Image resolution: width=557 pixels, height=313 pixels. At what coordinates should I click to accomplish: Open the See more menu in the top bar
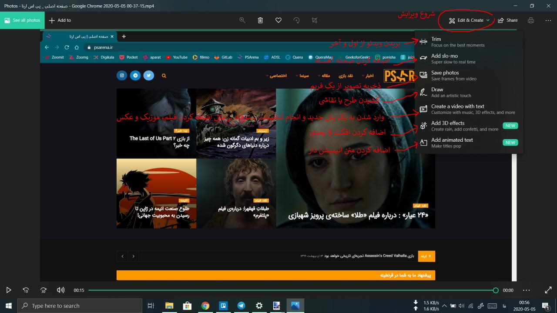coord(548,20)
